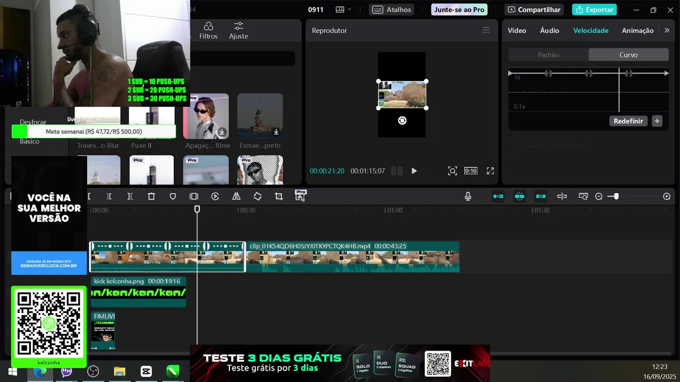Click the rotate handle under the preview clip
The width and height of the screenshot is (680, 382).
402,120
